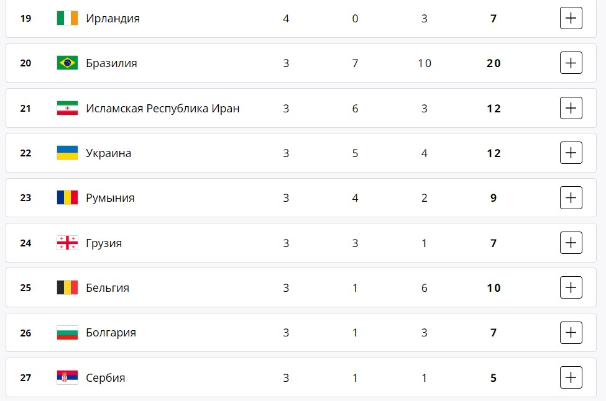Expand Ireland row with plus button
The image size is (606, 401).
point(571,18)
